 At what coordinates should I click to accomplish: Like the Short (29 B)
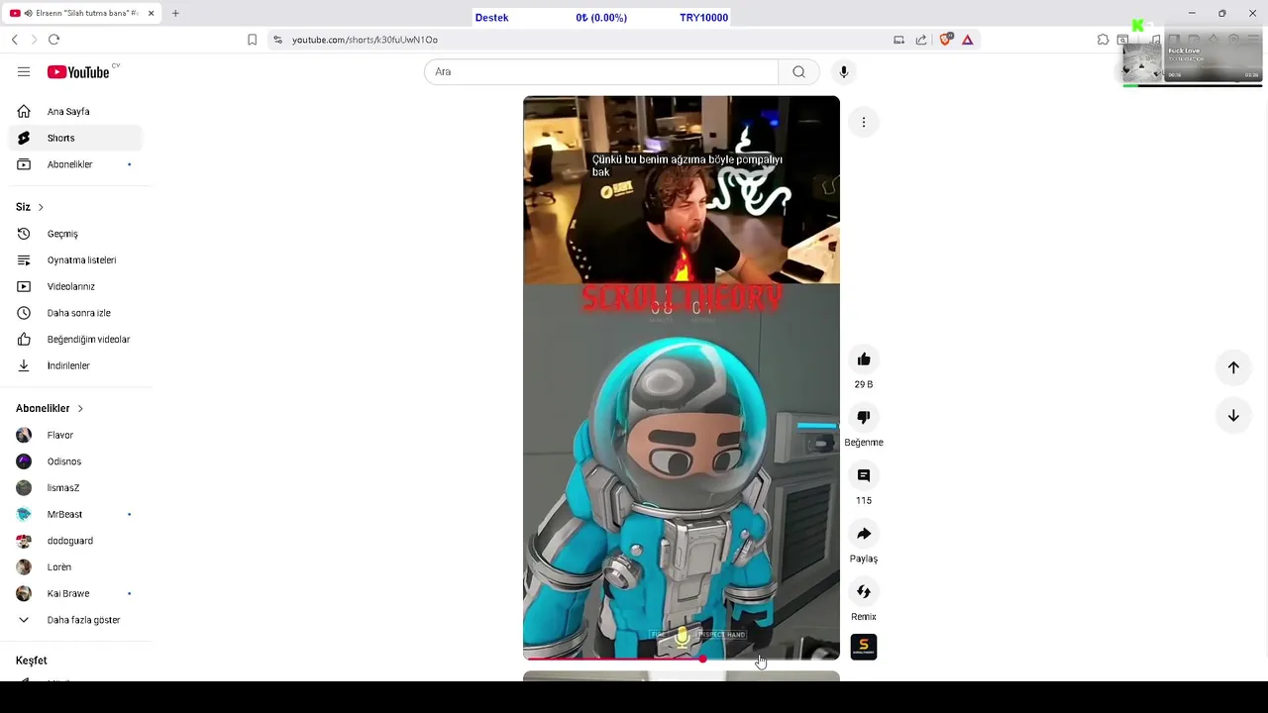[864, 359]
